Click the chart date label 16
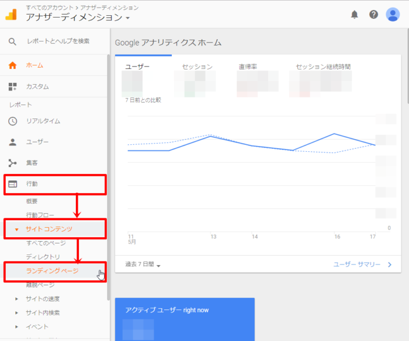Screen dimensions: 409x341 click(x=337, y=236)
